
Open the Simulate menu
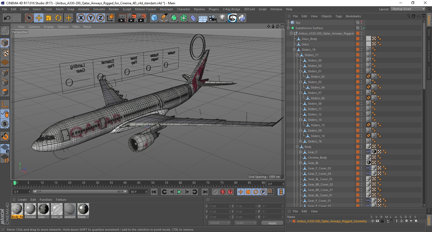99,9
